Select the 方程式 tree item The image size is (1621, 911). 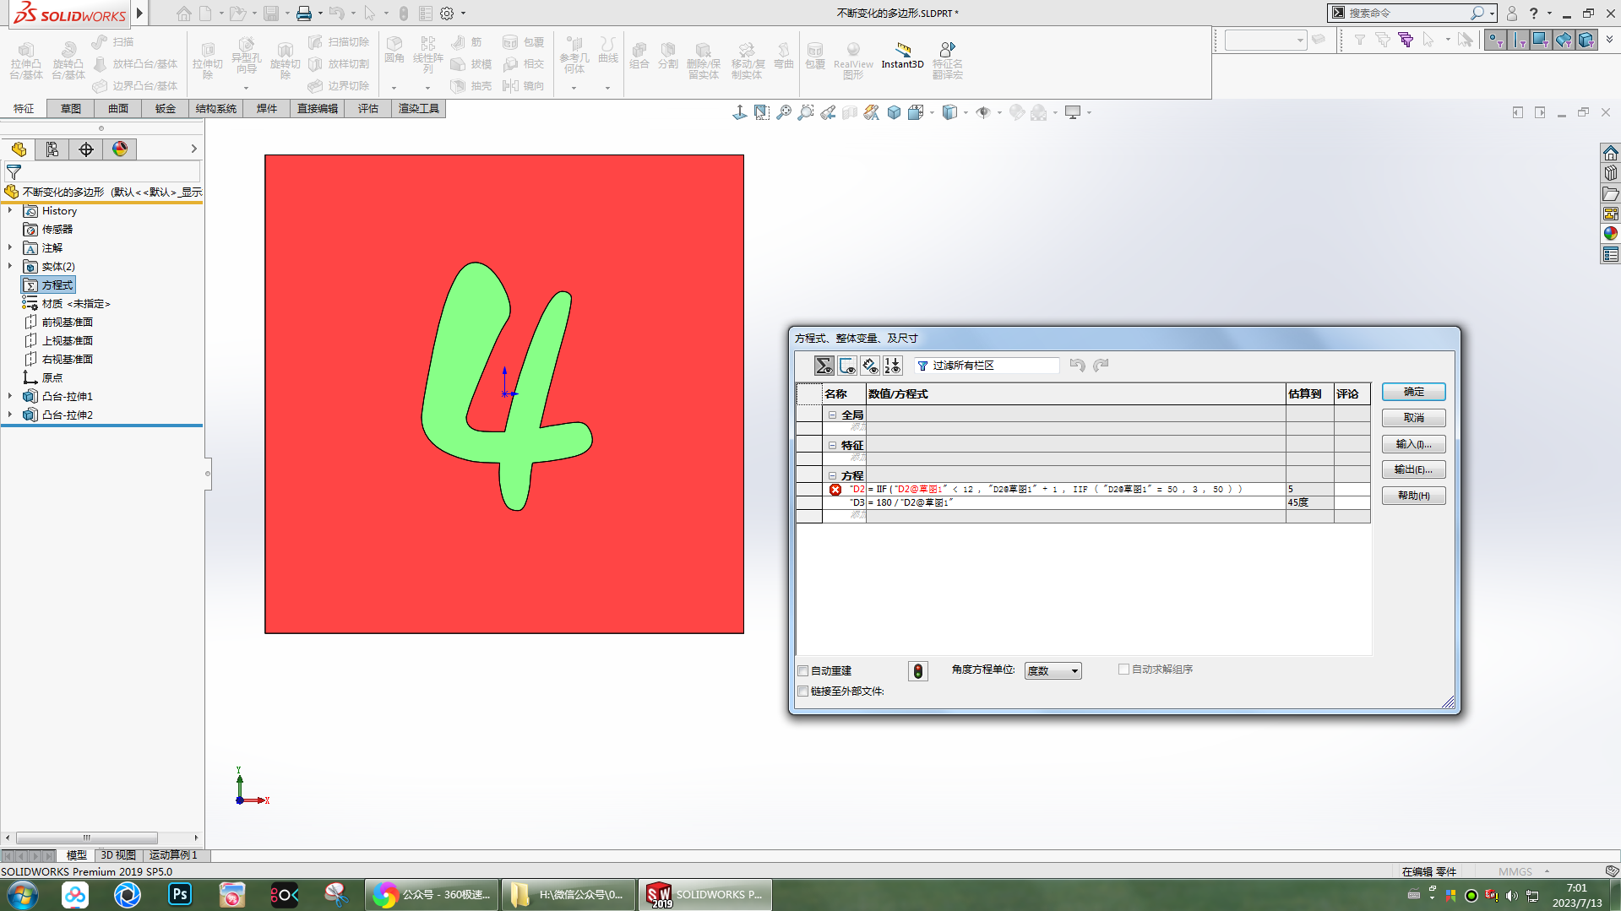(x=48, y=285)
